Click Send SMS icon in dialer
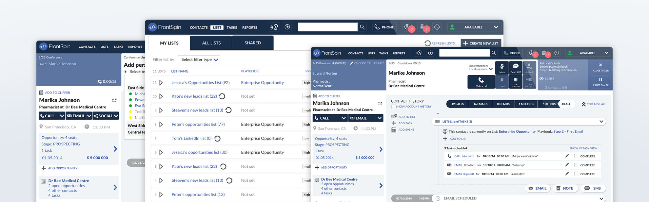This screenshot has height=202, width=649. point(516,68)
